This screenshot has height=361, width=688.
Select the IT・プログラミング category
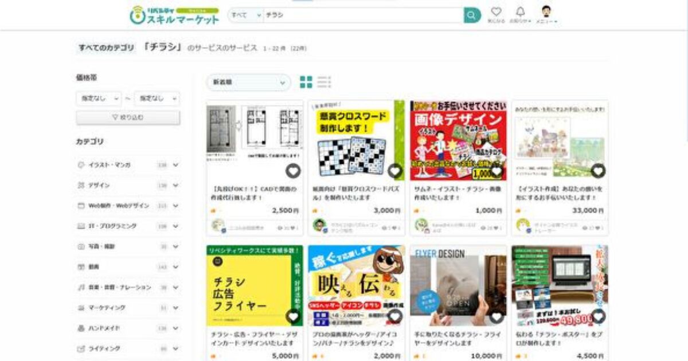112,226
